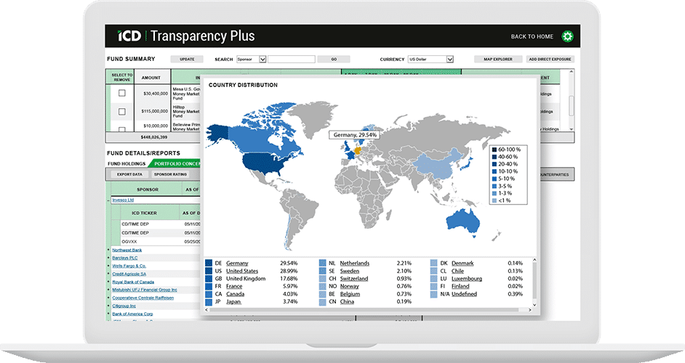The image size is (685, 363).
Task: Open the Switzerland country link
Action: point(354,278)
